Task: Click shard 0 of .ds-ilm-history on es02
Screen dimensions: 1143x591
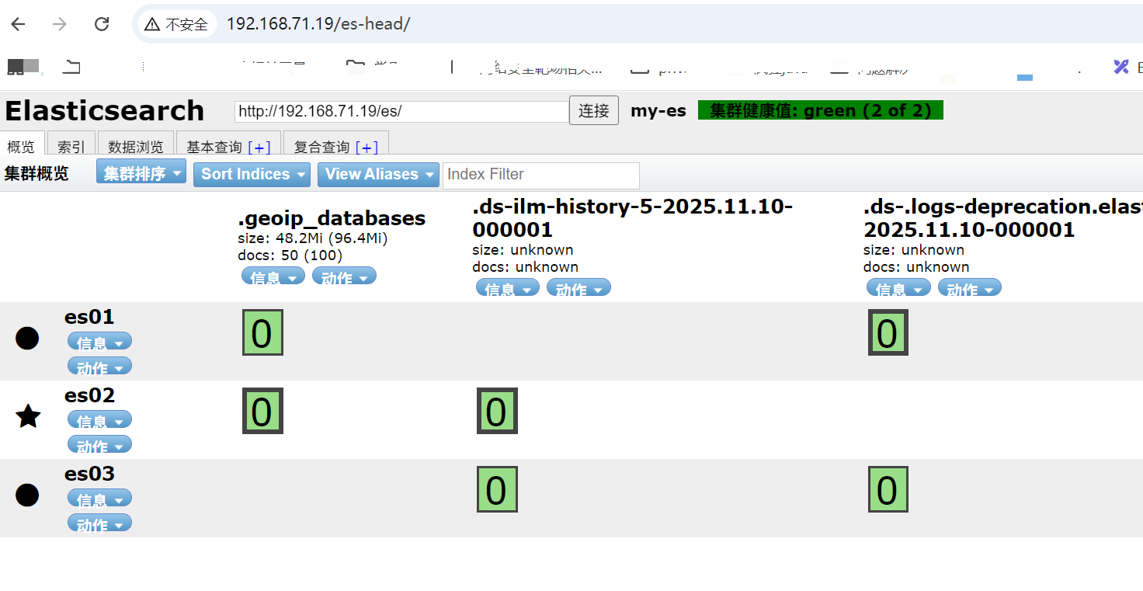Action: coord(497,411)
